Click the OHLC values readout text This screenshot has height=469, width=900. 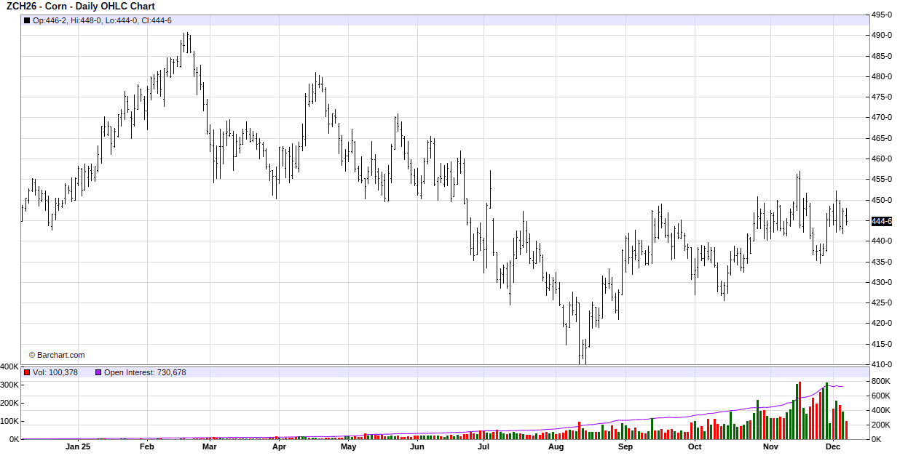[x=102, y=20]
